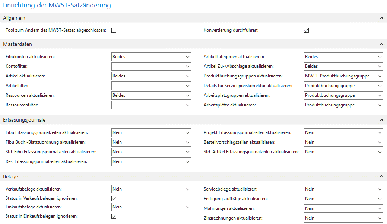The width and height of the screenshot is (387, 224).
Task: Open 'Std. Fibu Erfassungsjournalzeilen aktualisieren' dropdown
Action: pos(151,152)
